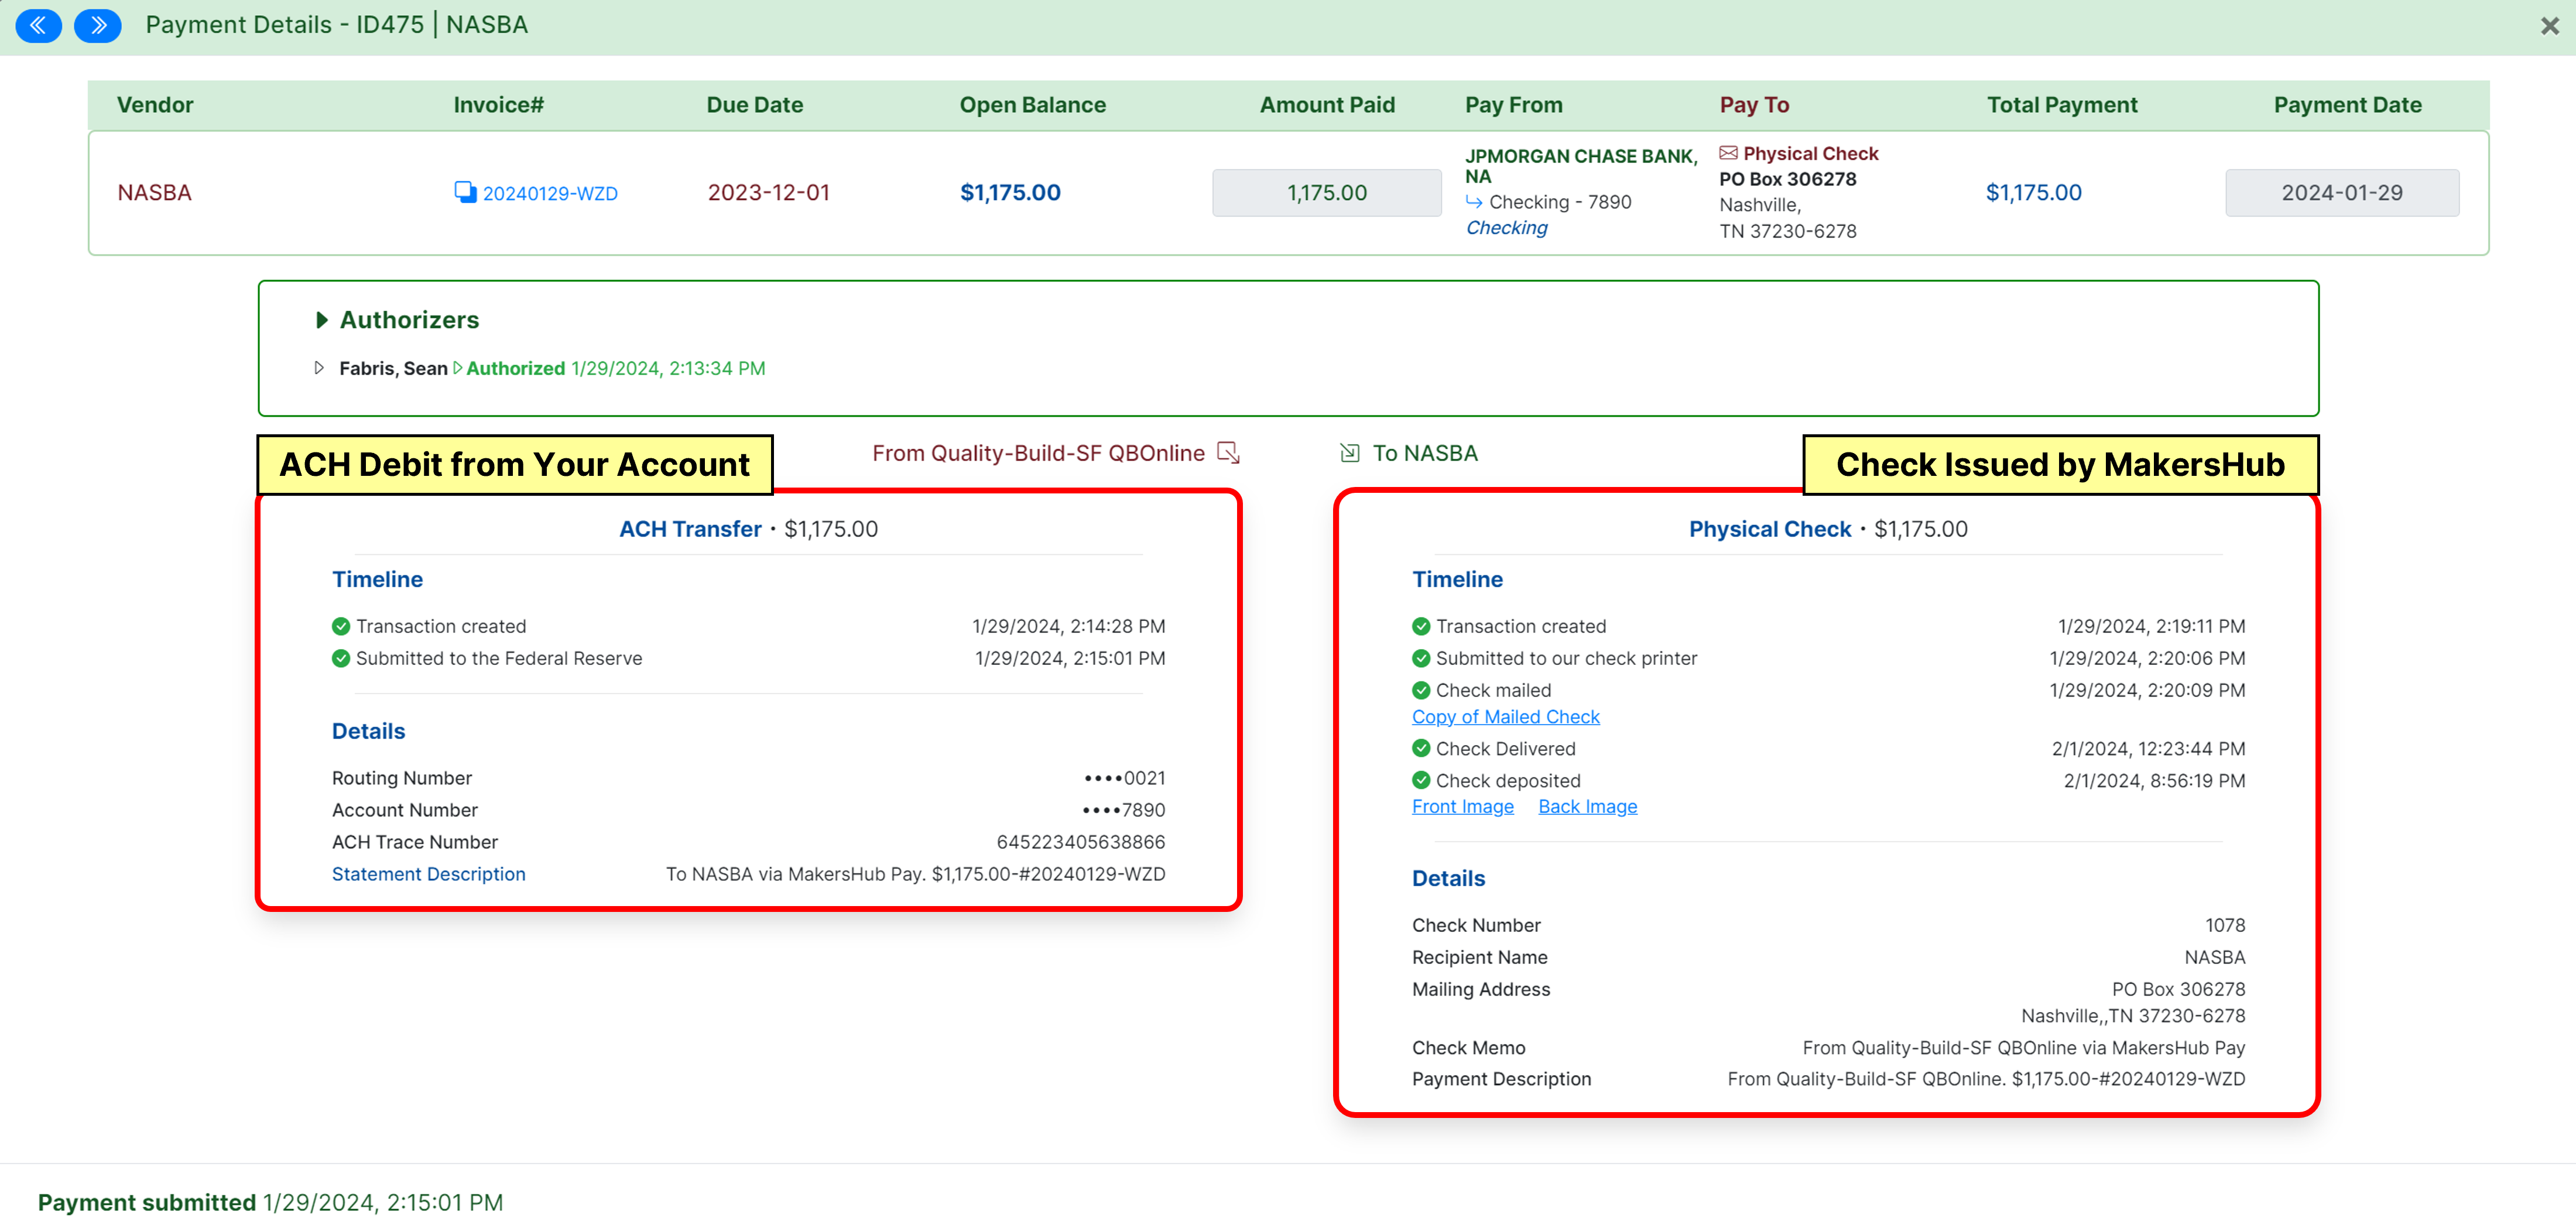The image size is (2576, 1228).
Task: Click green check beside ACH 'Transaction created'
Action: click(341, 626)
